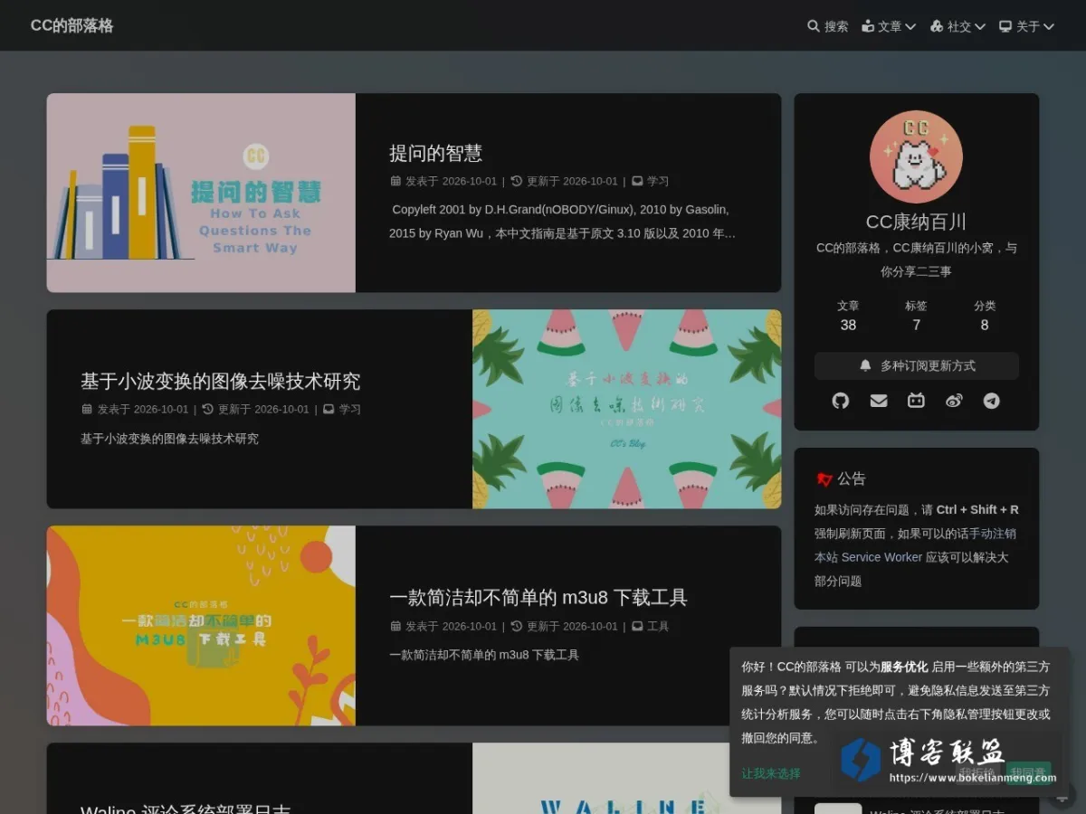This screenshot has height=814, width=1086.
Task: Click the 更新于 2026-10-01 date on the m3u8 post
Action: (x=565, y=626)
